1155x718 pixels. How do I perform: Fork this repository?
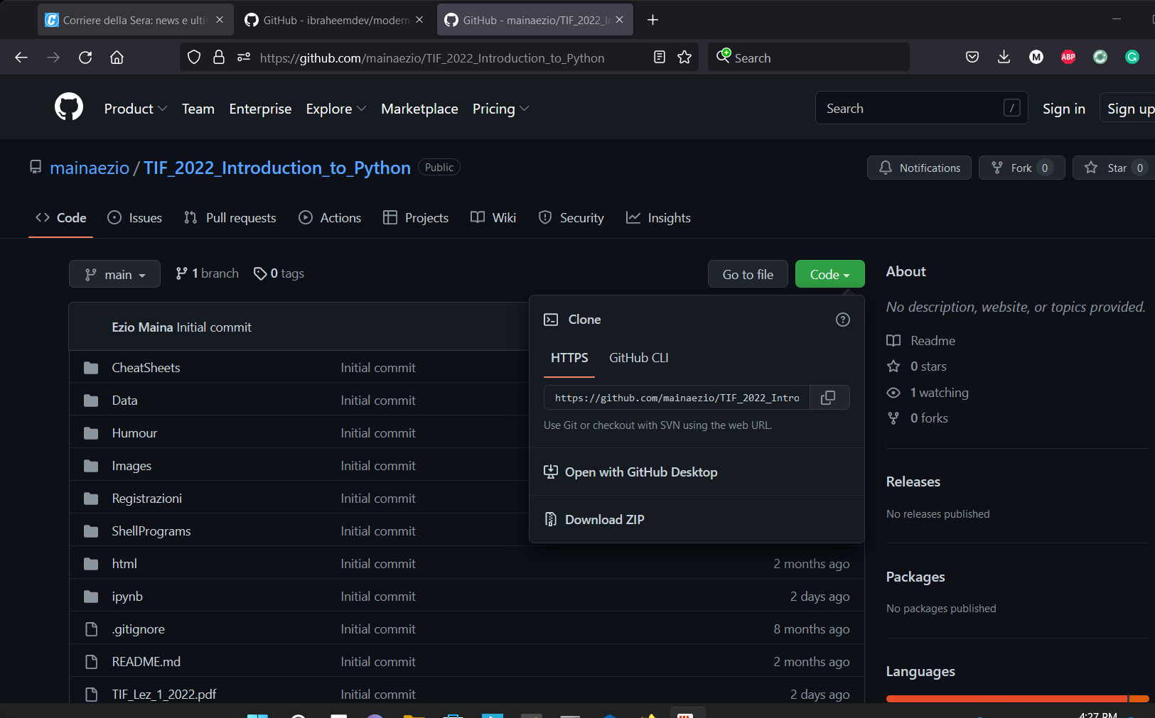(1021, 168)
